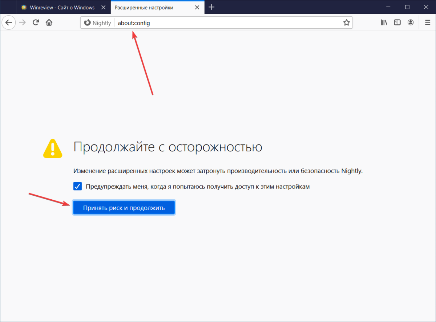Image resolution: width=436 pixels, height=322 pixels.
Task: Click 'Принять риск и продолжить' button
Action: [124, 207]
